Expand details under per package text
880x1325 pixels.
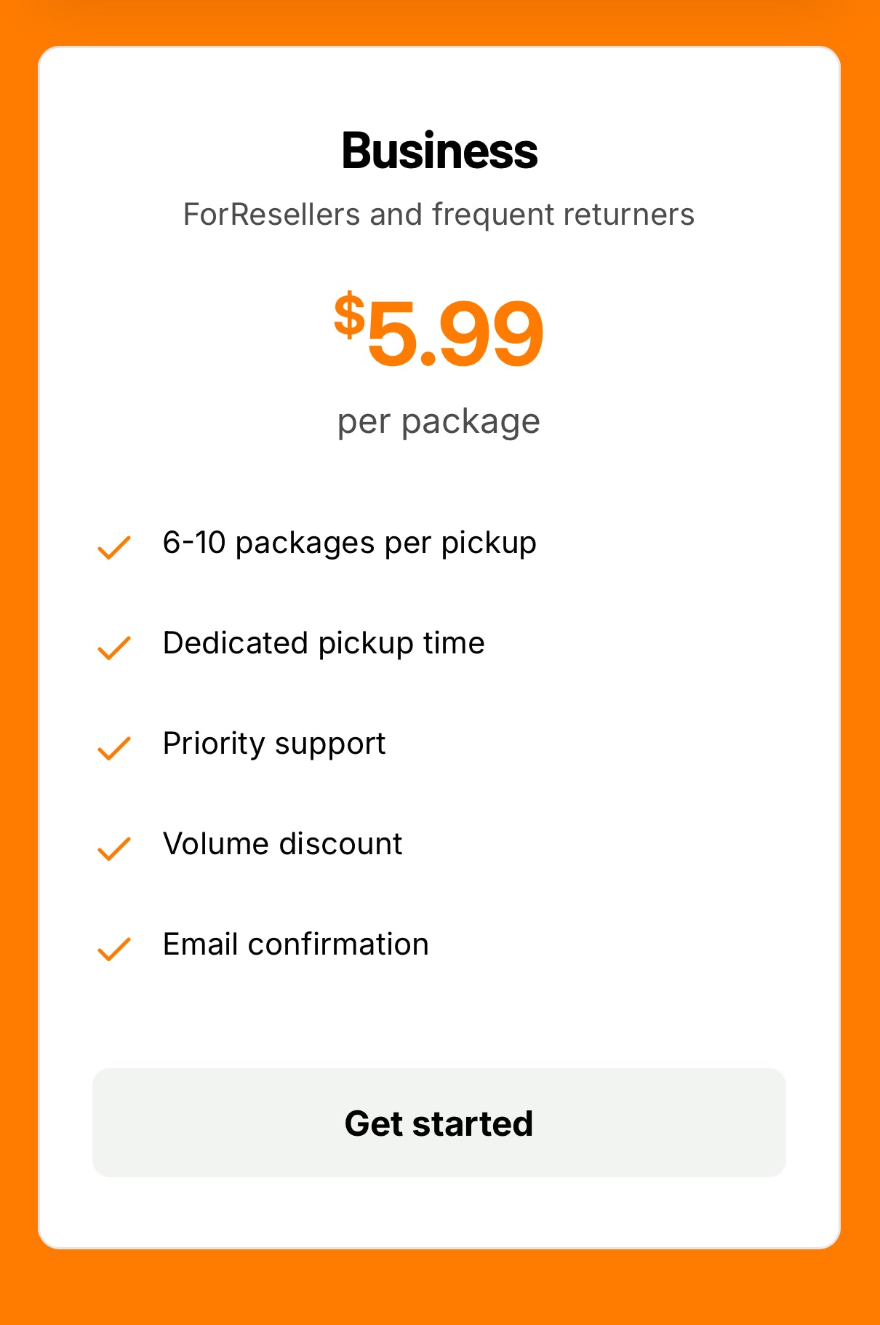(x=438, y=420)
